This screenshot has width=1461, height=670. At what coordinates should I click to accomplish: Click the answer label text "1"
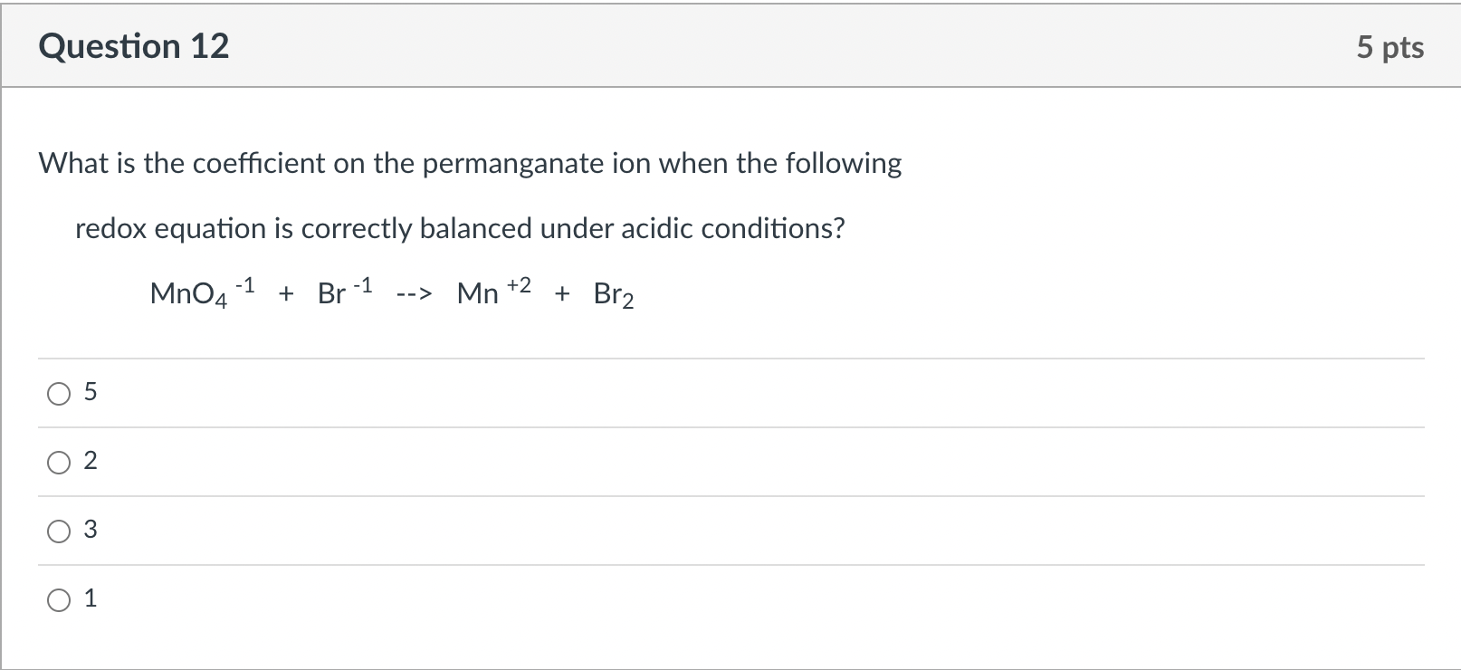pos(90,598)
